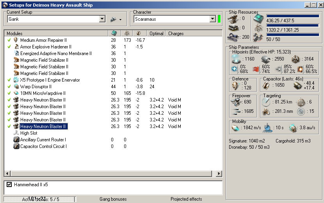
Task: Click the Ancillary Current Router I rig icon
Action: [x=16, y=139]
